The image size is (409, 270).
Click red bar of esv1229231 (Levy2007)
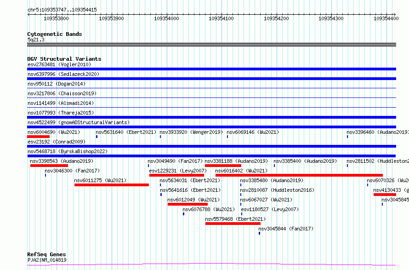click(176, 175)
